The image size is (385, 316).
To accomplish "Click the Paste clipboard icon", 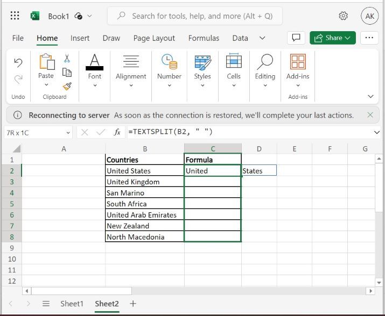I will [47, 61].
